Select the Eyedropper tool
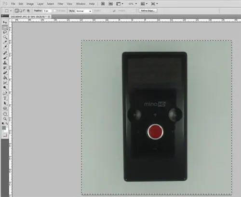241x197 pixels. point(5,47)
